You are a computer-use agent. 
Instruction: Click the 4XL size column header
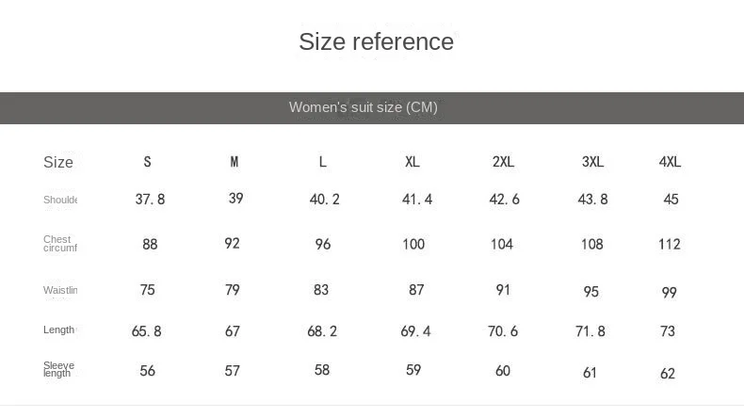(x=670, y=162)
